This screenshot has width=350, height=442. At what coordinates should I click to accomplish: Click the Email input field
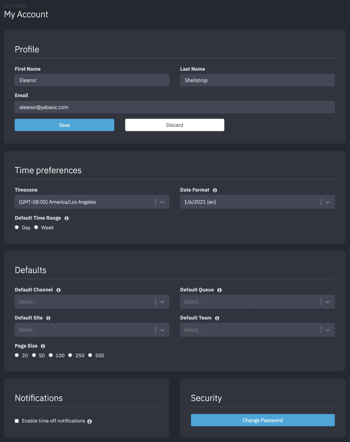tap(174, 107)
